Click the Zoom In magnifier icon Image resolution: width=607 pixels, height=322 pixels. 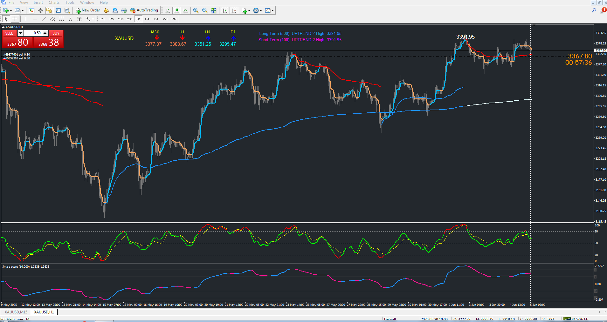coord(196,10)
